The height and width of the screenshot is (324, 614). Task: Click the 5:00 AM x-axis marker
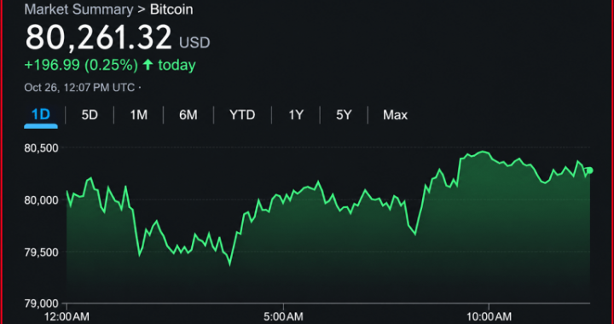(283, 316)
